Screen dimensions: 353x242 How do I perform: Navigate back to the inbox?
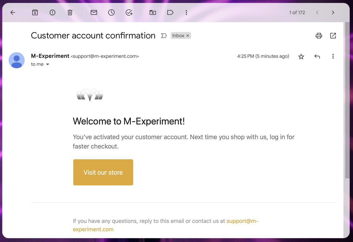point(12,12)
